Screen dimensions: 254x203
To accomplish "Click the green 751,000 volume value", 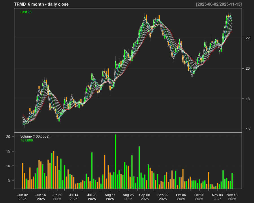I will tap(27, 140).
